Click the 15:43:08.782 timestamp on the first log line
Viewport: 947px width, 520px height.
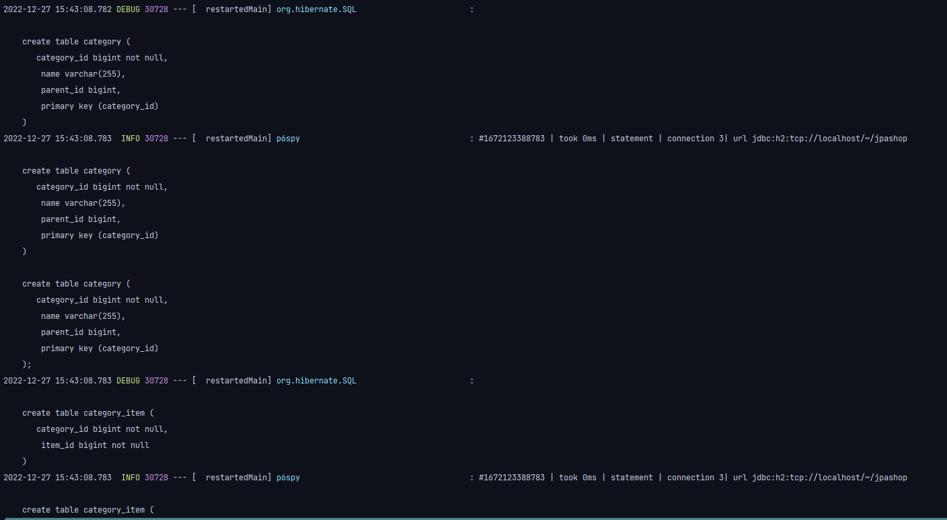[x=83, y=9]
